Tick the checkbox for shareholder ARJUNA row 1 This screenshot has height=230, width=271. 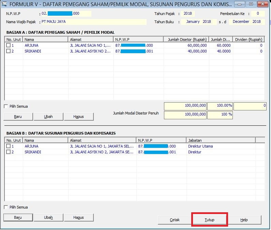[x=8, y=45]
